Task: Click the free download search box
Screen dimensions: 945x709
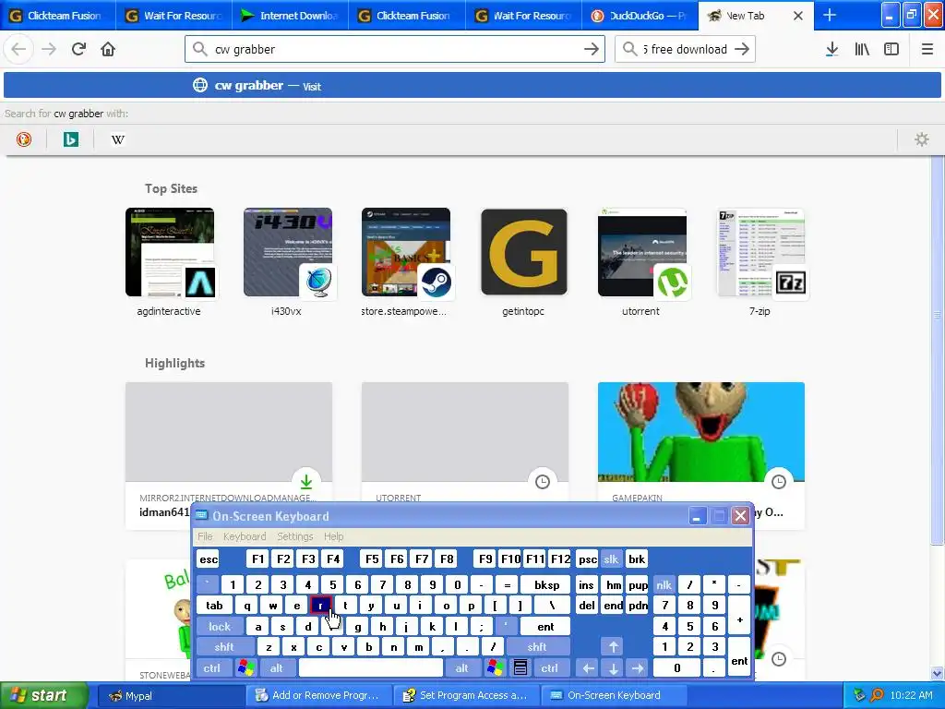Action: pos(684,50)
